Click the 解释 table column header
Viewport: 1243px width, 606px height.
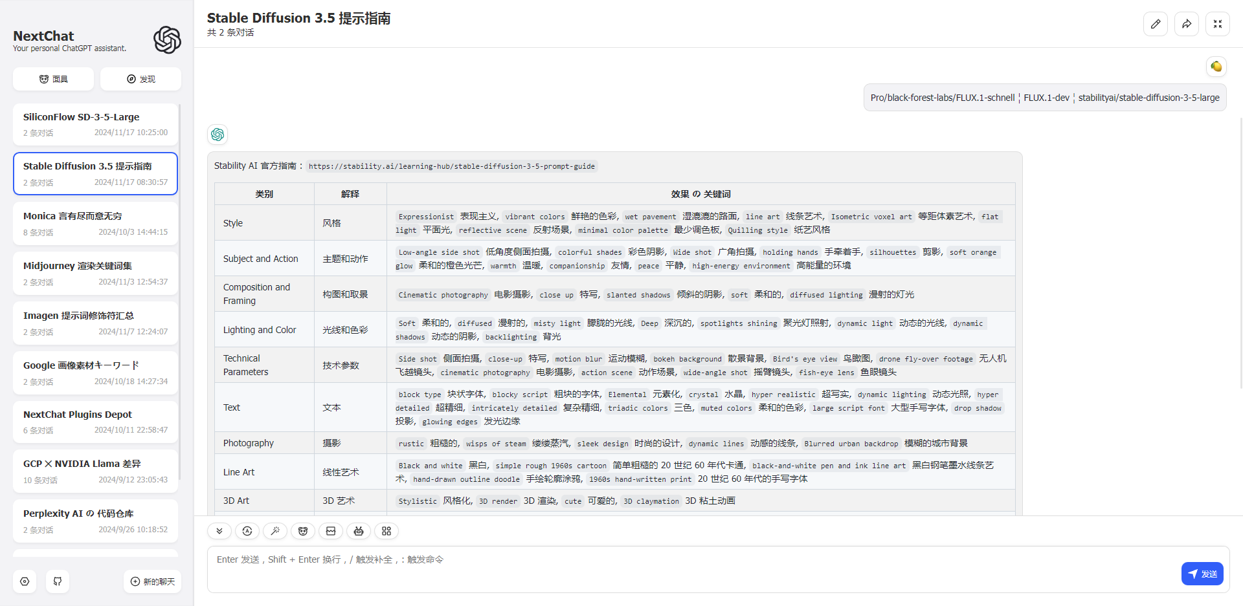350,194
